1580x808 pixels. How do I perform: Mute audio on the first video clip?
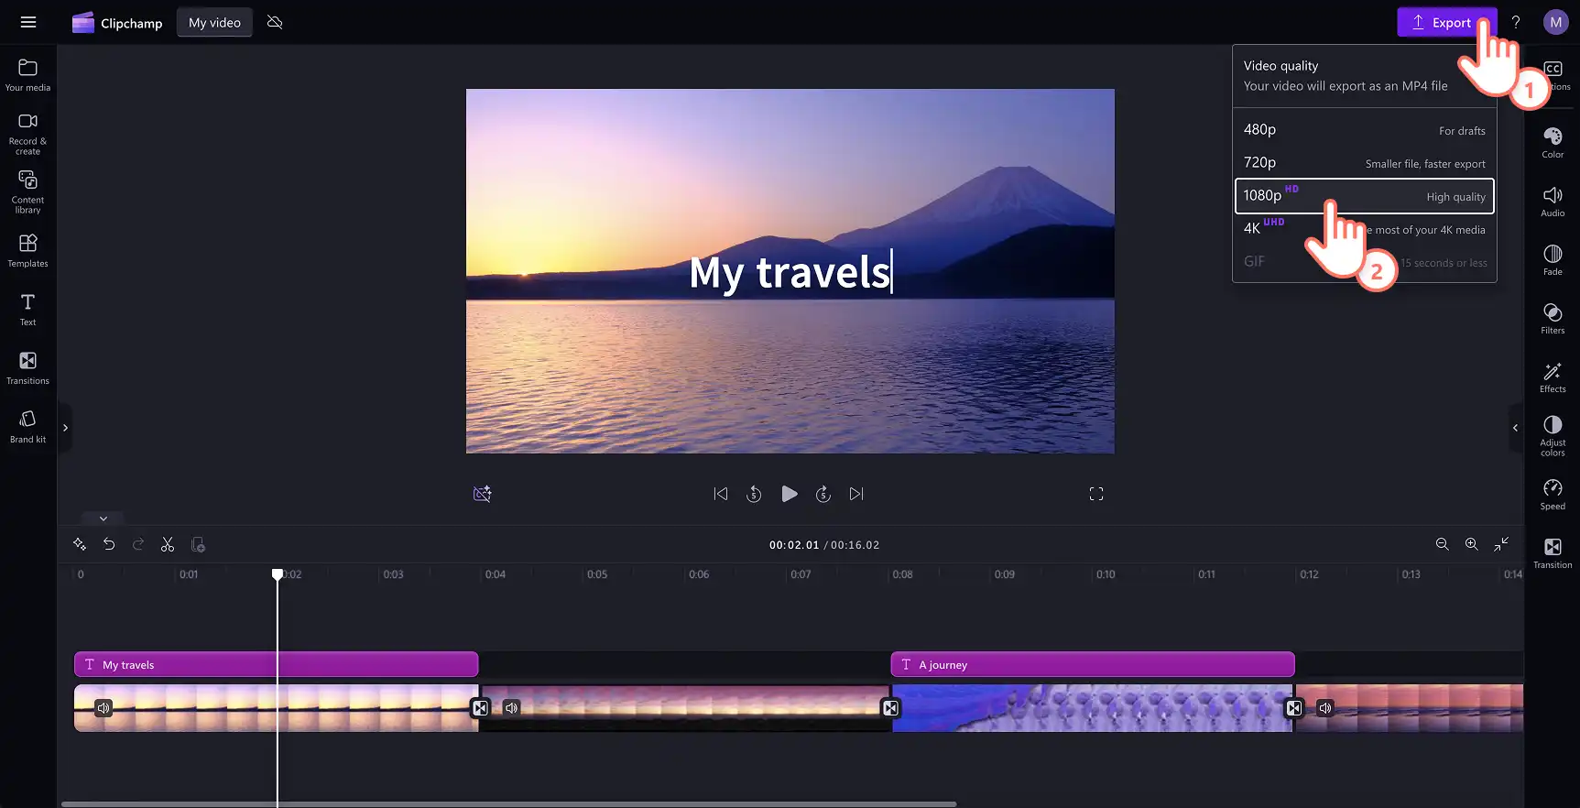click(104, 707)
